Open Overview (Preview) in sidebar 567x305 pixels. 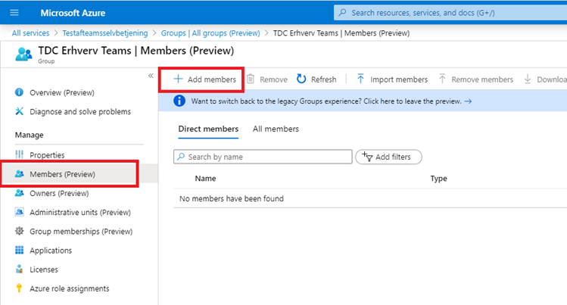(62, 92)
